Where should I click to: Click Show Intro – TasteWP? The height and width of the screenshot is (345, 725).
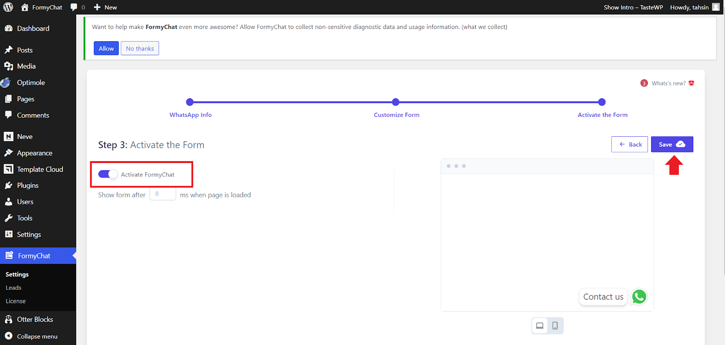click(633, 7)
